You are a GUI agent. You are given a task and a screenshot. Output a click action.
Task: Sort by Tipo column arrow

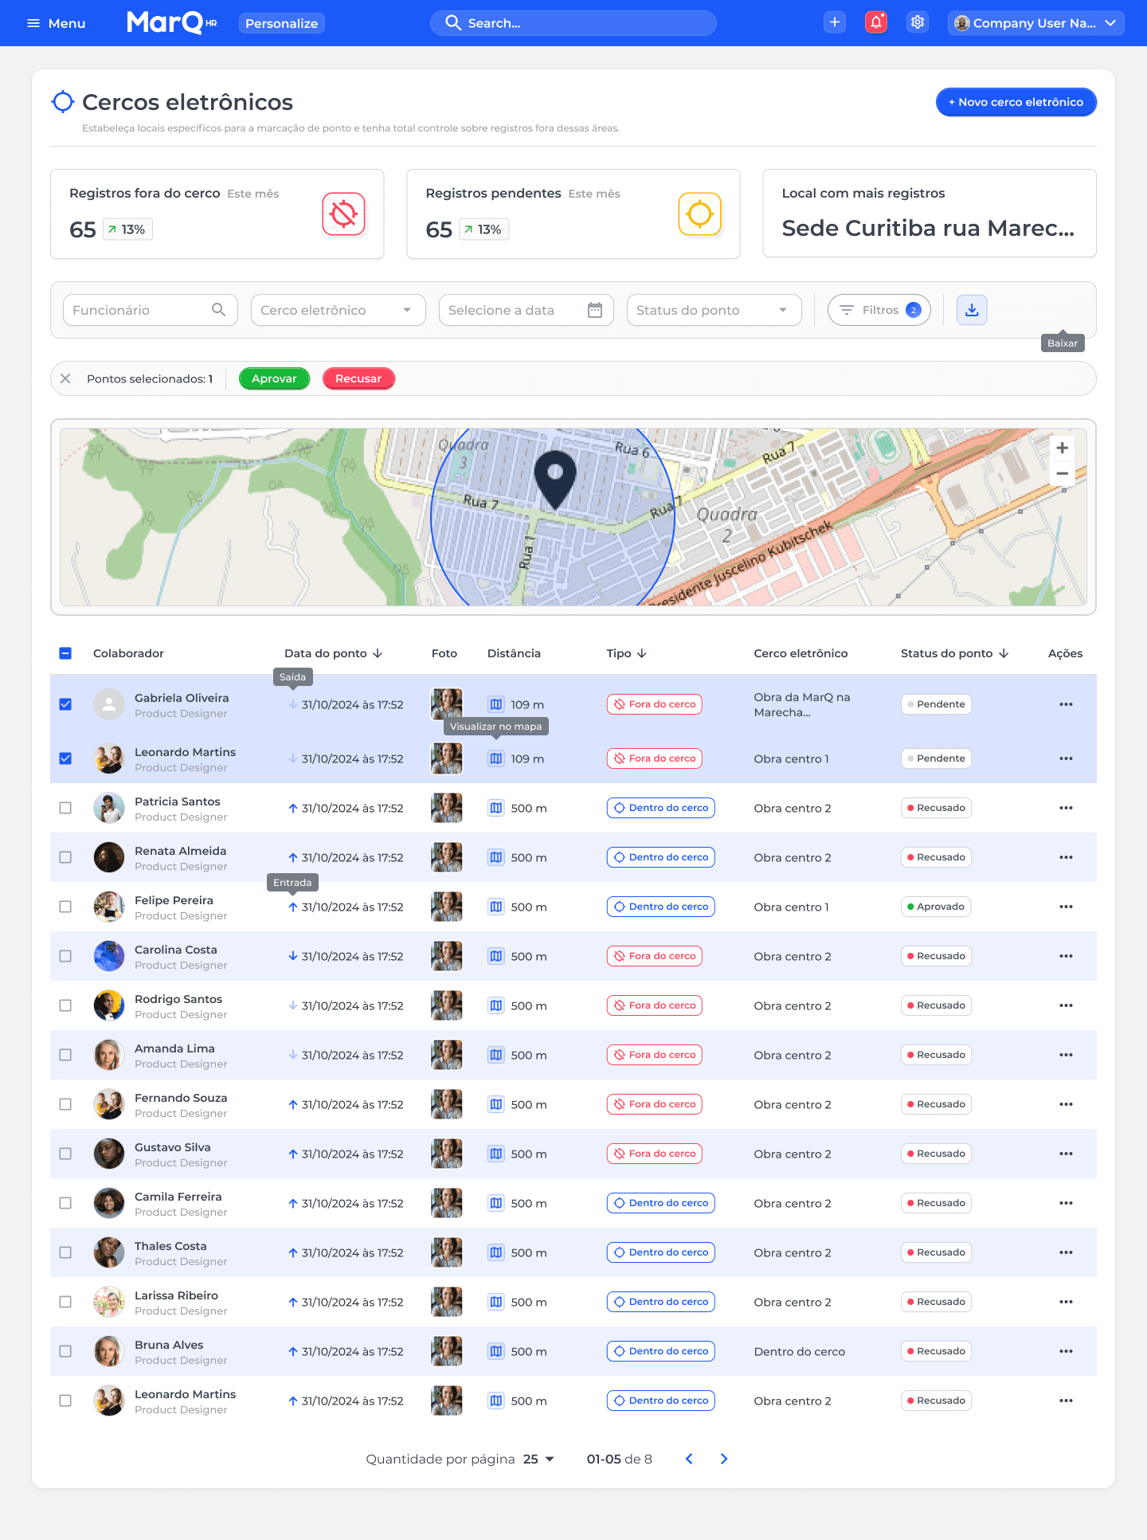click(x=642, y=653)
